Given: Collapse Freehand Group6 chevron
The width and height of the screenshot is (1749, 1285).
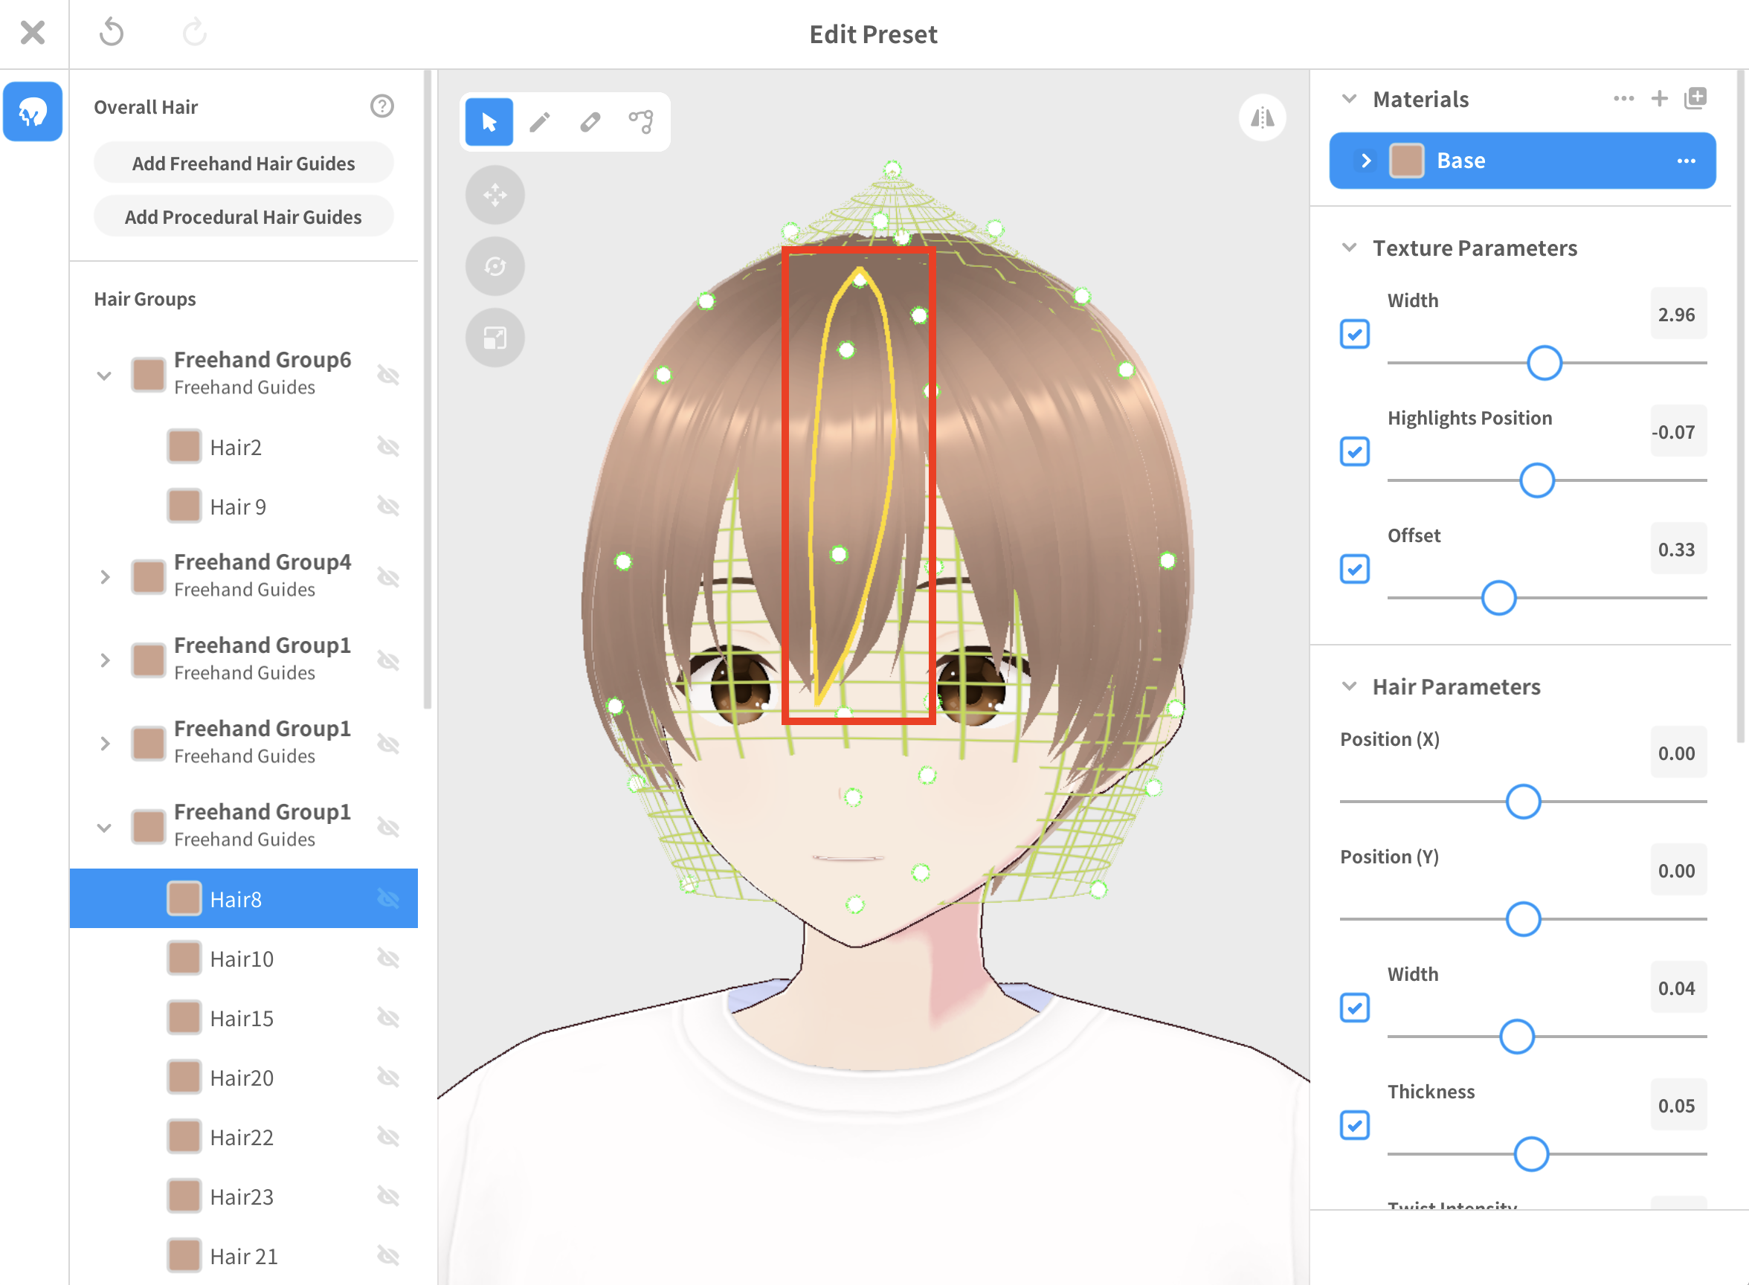Looking at the screenshot, I should point(104,376).
